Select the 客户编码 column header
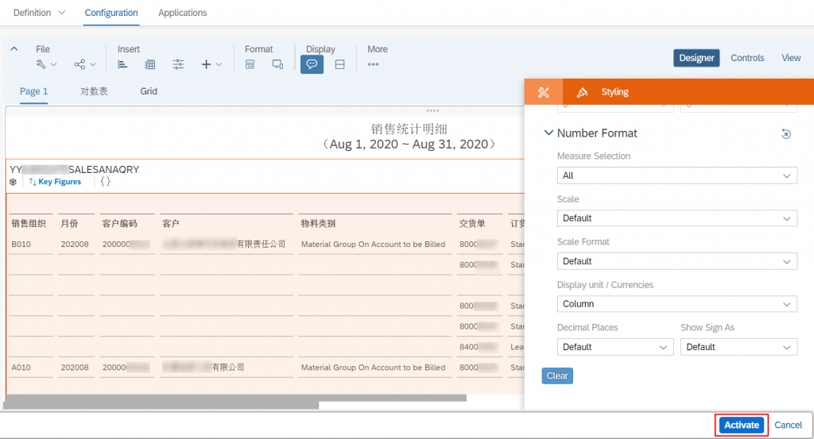This screenshot has height=439, width=814. pyautogui.click(x=119, y=223)
